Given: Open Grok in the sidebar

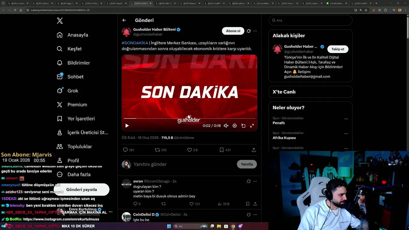Looking at the screenshot, I should click(67, 91).
